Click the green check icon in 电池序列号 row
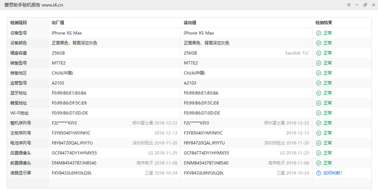The width and height of the screenshot is (378, 191). point(319,143)
